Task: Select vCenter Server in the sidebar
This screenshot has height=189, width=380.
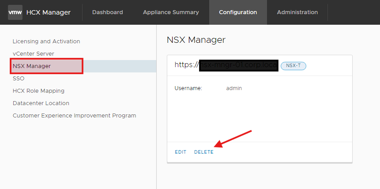Action: point(34,54)
